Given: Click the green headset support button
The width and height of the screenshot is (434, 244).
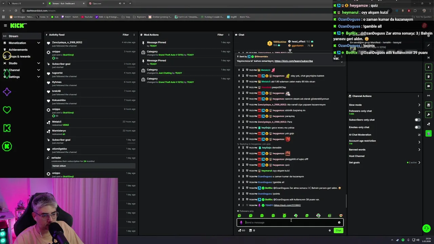Looking at the screenshot, I should click(427, 229).
